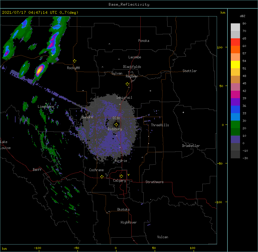Click the Lake Louise label
Image resolution: width=258 pixels, height=252 pixels.
click(x=5, y=145)
